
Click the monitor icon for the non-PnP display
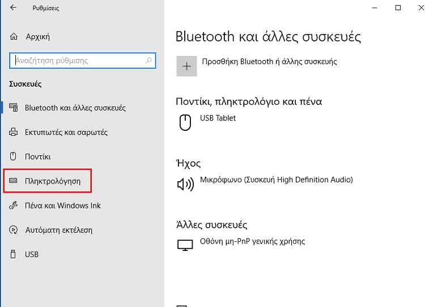pos(185,245)
